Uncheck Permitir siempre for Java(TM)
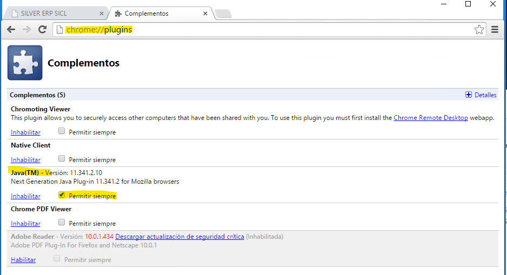 [62, 195]
